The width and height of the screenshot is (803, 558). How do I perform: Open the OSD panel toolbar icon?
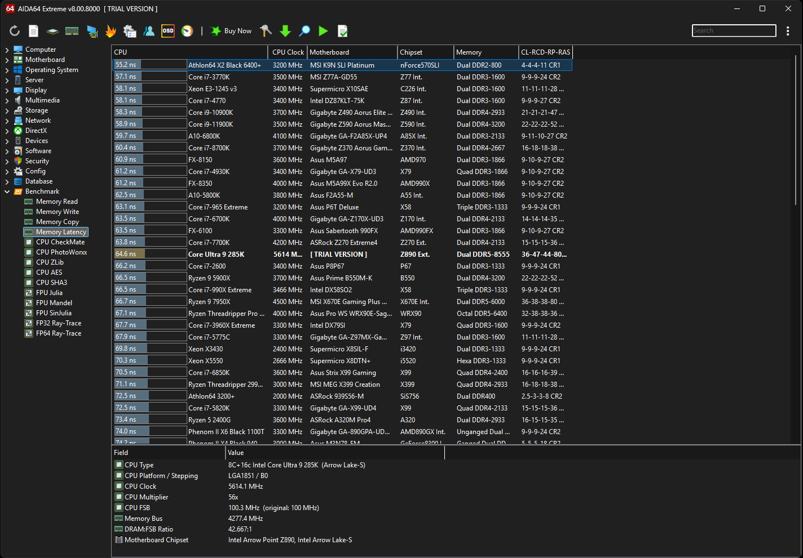(x=168, y=31)
